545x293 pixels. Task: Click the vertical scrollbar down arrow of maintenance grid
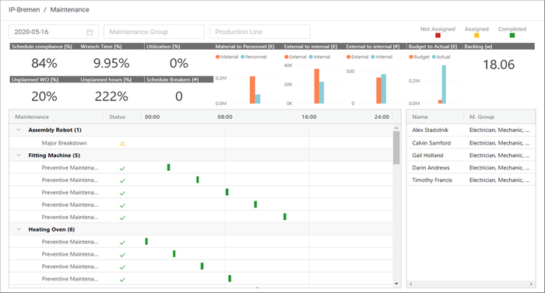coord(396,284)
